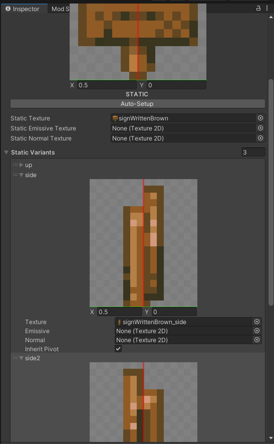Image resolution: width=274 pixels, height=444 pixels.
Task: Open object picker for Static Emissive Texture
Action: click(x=260, y=128)
